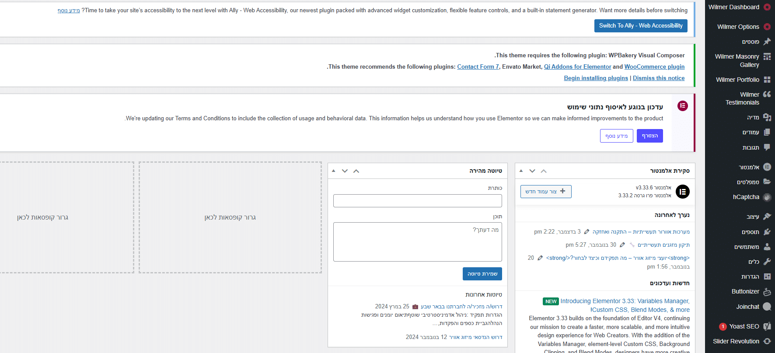The width and height of the screenshot is (775, 353).
Task: Click the Wilmer Masonry Gallery icon
Action: [x=767, y=57]
